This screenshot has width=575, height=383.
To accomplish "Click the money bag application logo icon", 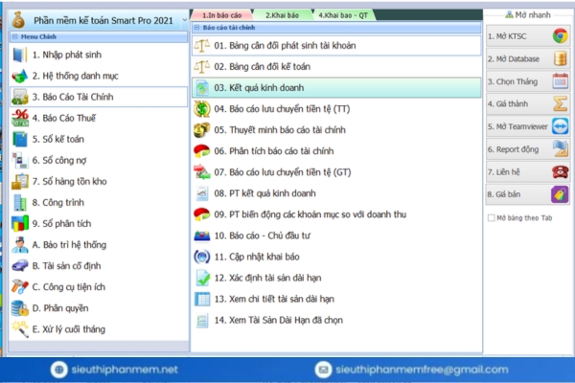I will (21, 18).
